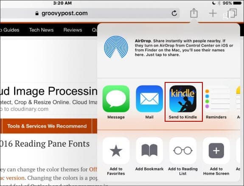
Task: Select Add to Home Screen plus icon
Action: click(x=216, y=150)
